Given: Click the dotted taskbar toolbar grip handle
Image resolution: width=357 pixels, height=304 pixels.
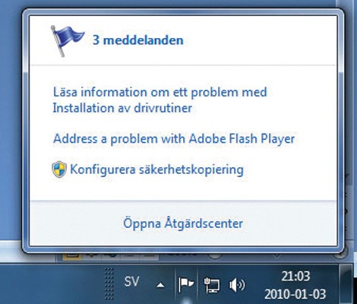Looking at the screenshot, I should point(109,283).
